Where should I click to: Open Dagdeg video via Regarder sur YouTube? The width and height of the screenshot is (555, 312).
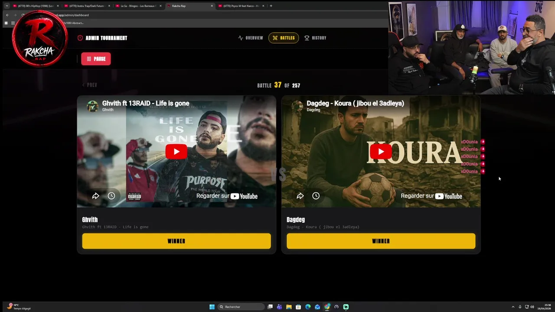point(431,196)
